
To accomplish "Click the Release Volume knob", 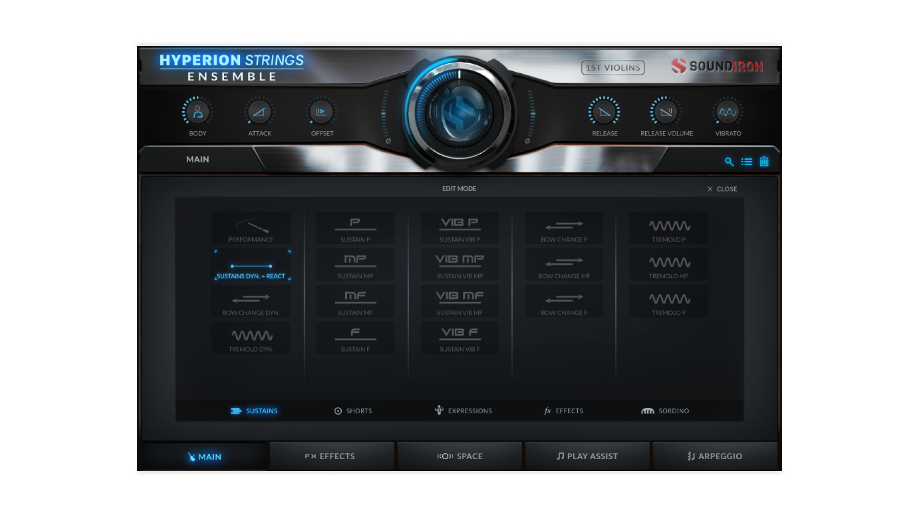I will point(666,112).
